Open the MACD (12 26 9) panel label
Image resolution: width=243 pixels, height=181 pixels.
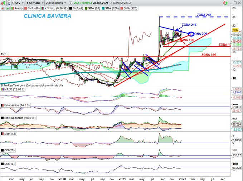[x=14, y=89]
